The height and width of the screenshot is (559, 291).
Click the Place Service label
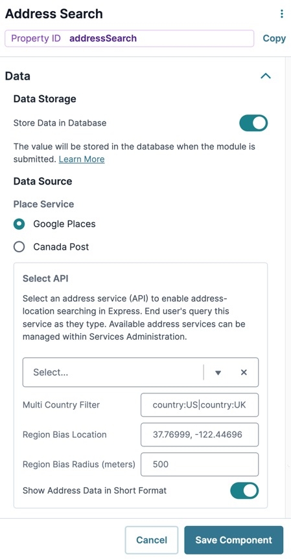point(43,204)
